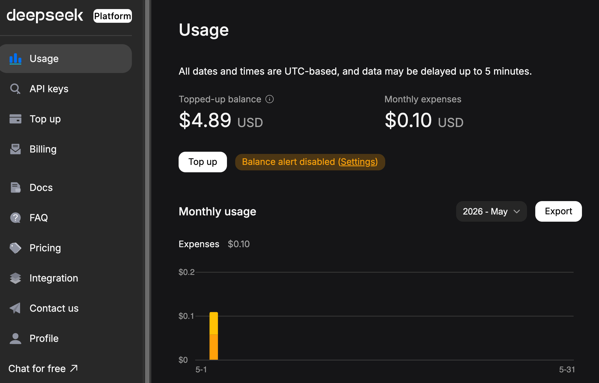
Task: Click the $4.89 balance amount
Action: coord(205,120)
